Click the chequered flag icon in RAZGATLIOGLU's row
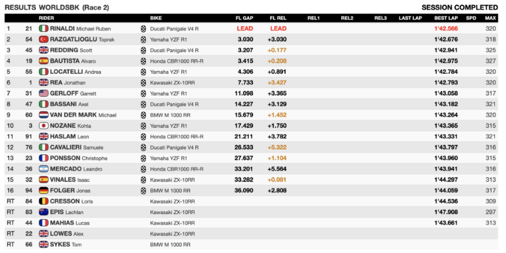Viewport: 506px width, 253px height. (x=143, y=39)
